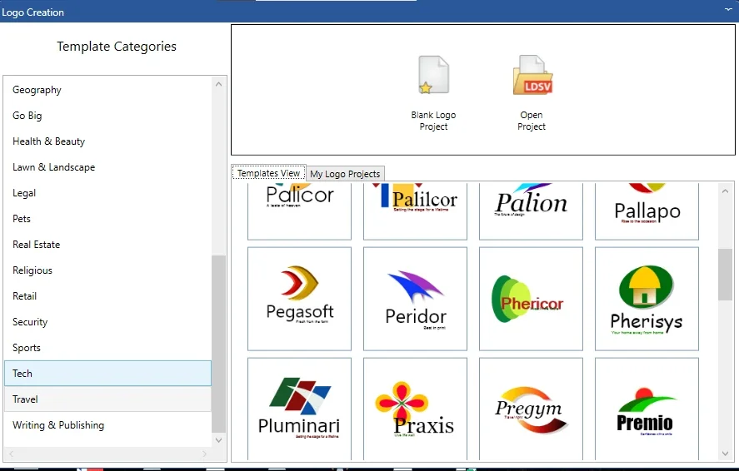Collapse the Logo Creation panel title arrow
The image size is (739, 471).
click(x=729, y=9)
